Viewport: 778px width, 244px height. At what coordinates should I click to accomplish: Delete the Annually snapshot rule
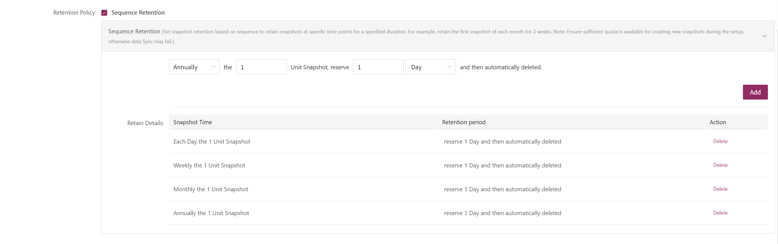click(720, 213)
